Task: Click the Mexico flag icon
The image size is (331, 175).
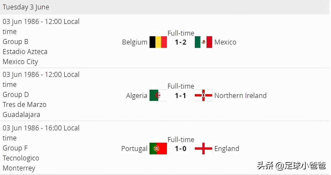Action: coord(203,42)
